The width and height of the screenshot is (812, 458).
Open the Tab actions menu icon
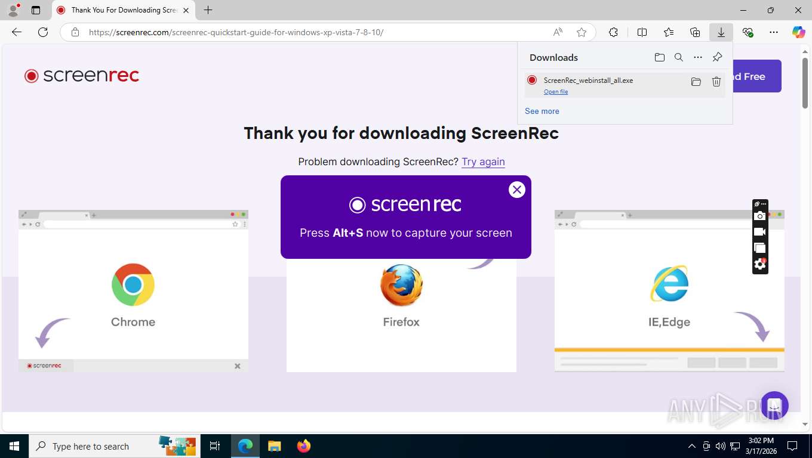[x=36, y=10]
